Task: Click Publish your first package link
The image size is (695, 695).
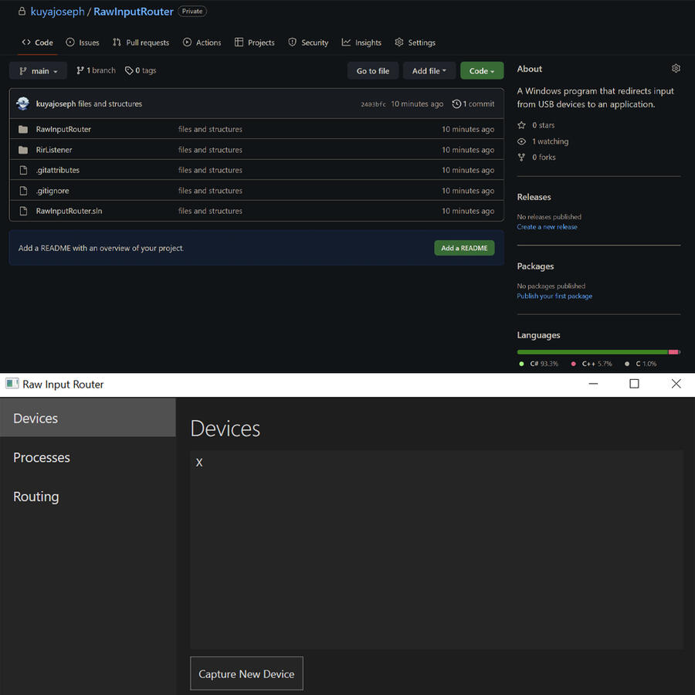Action: [554, 296]
